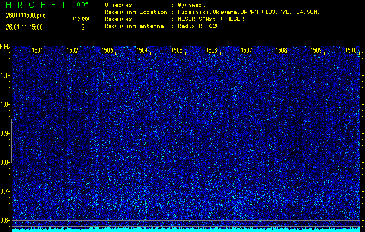Viewport: 365px width, 232px height.
Task: Click the 0.8 kHz axis label
Action: [x=4, y=162]
